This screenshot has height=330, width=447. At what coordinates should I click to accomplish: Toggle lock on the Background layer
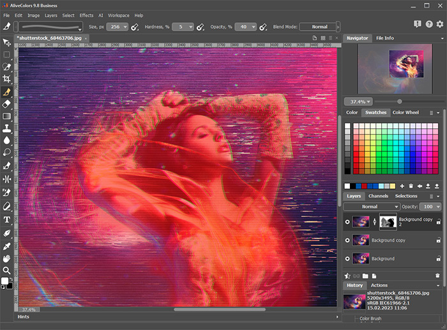pyautogui.click(x=439, y=259)
